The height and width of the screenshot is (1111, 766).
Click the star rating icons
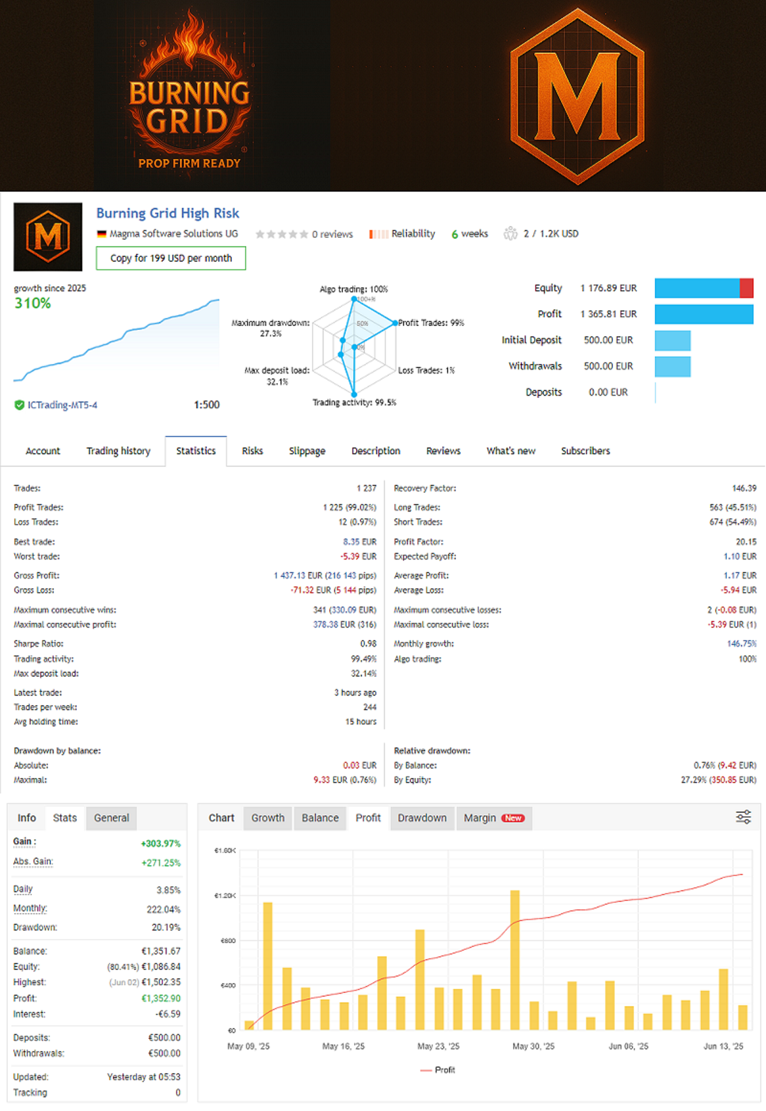click(282, 234)
